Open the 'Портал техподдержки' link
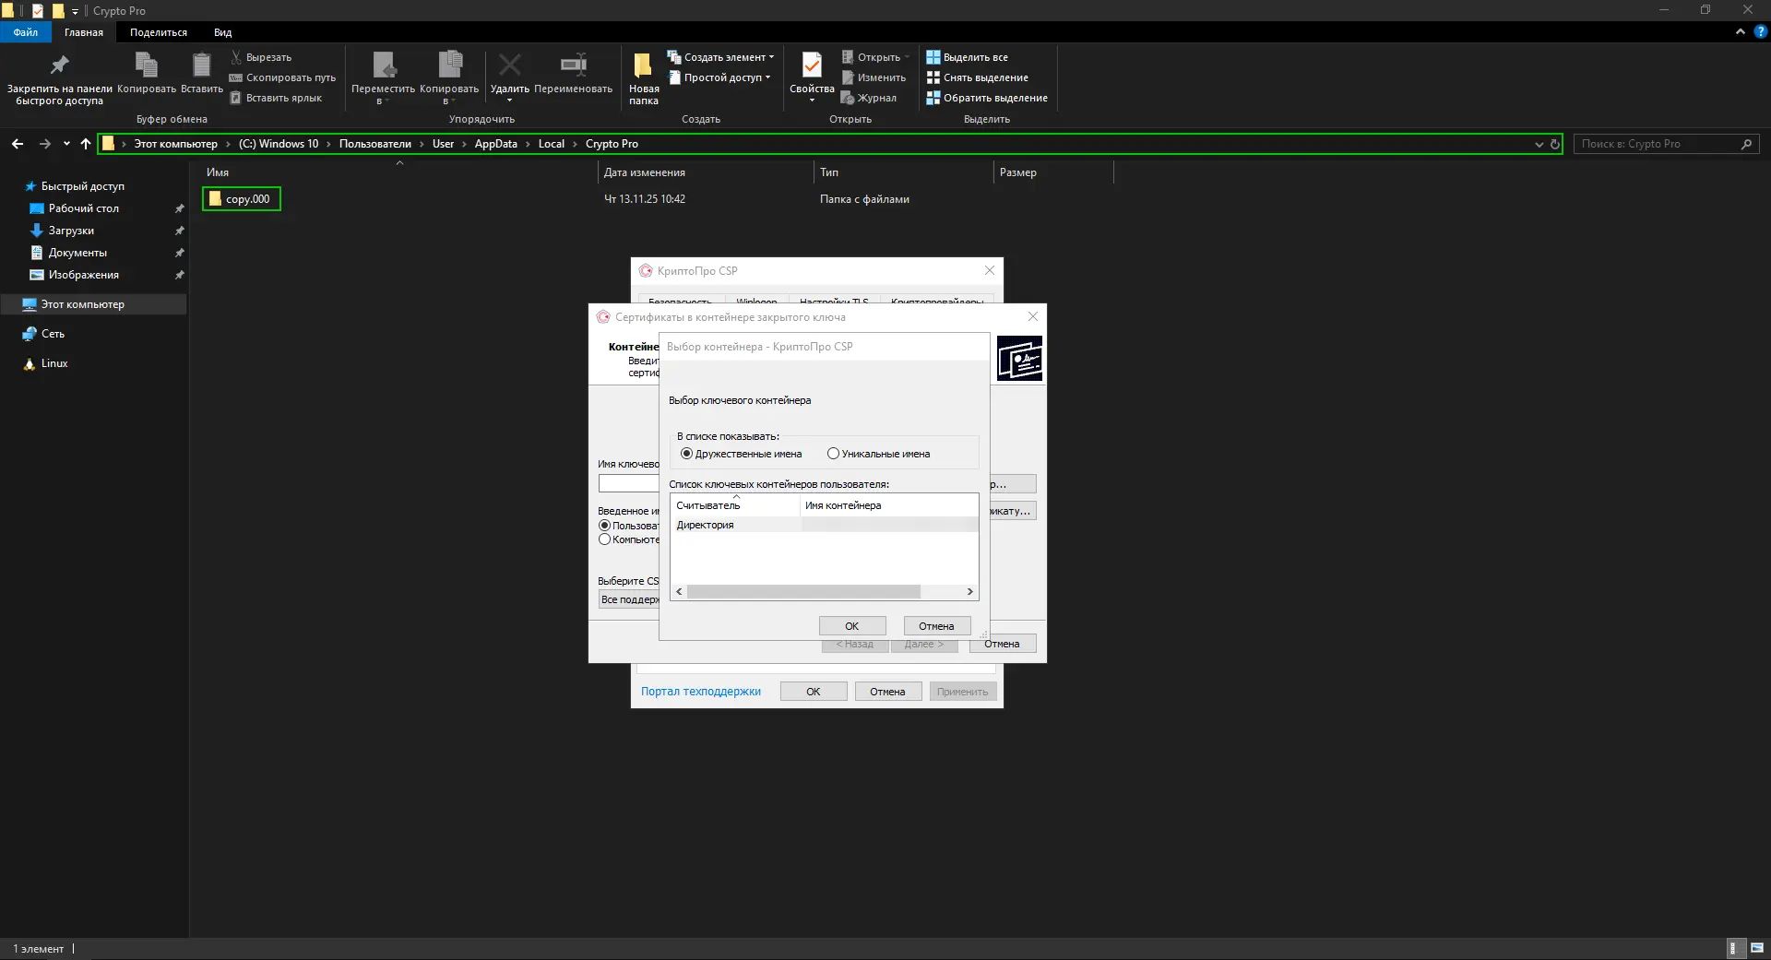Image resolution: width=1771 pixels, height=960 pixels. tap(700, 692)
